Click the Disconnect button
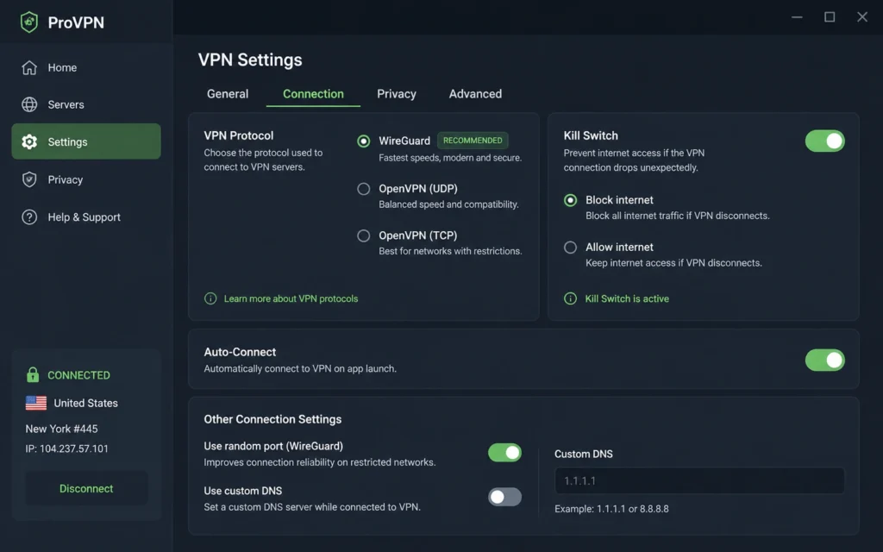The width and height of the screenshot is (883, 552). coord(86,488)
